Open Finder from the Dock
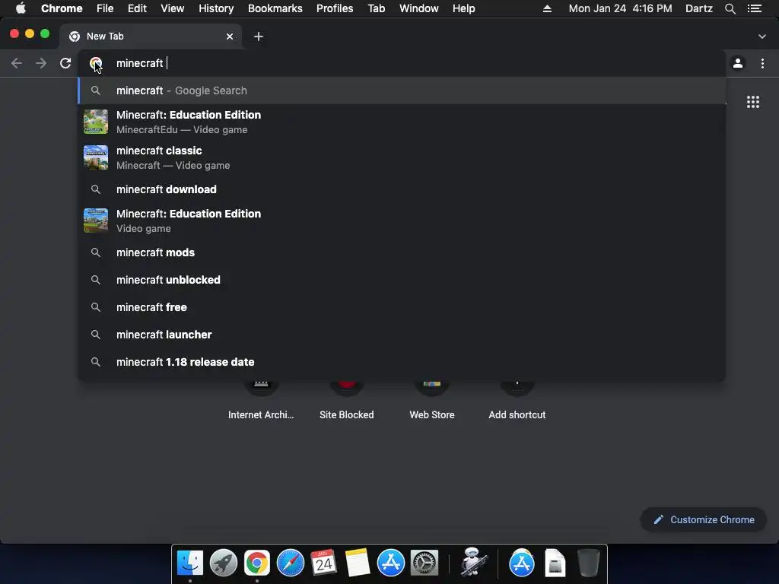The width and height of the screenshot is (779, 584). pyautogui.click(x=189, y=563)
